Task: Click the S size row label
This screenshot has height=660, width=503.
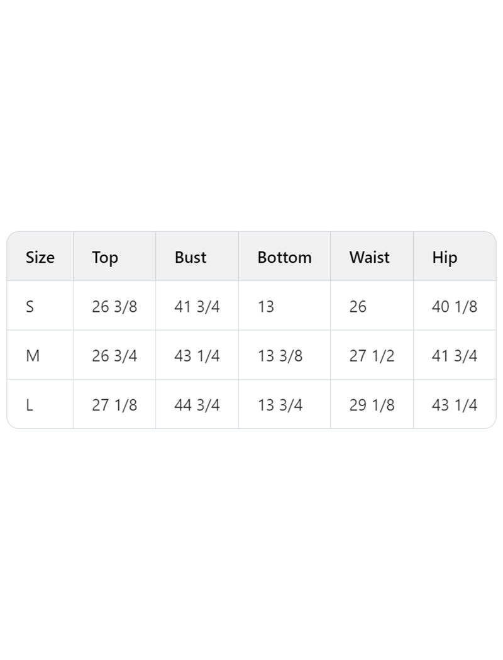Action: coord(30,307)
